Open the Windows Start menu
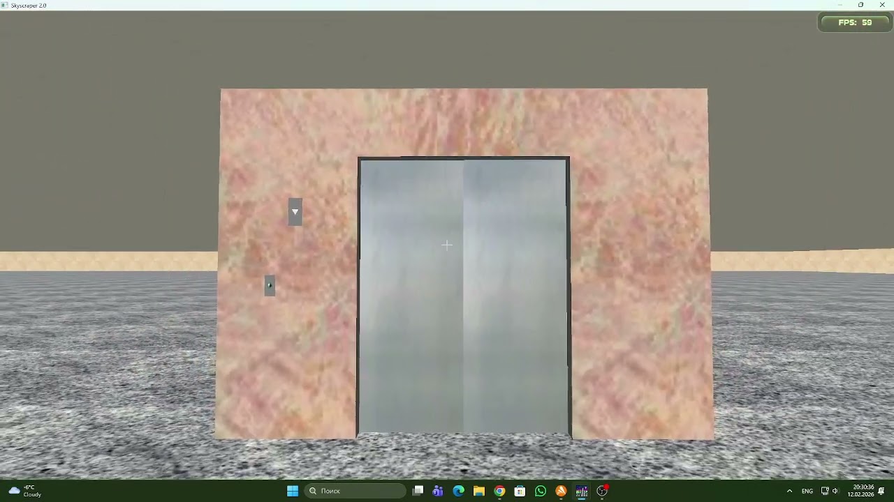 (293, 491)
